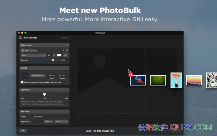
Task: Open the 0000 number format dropdown
Action: tap(48, 121)
